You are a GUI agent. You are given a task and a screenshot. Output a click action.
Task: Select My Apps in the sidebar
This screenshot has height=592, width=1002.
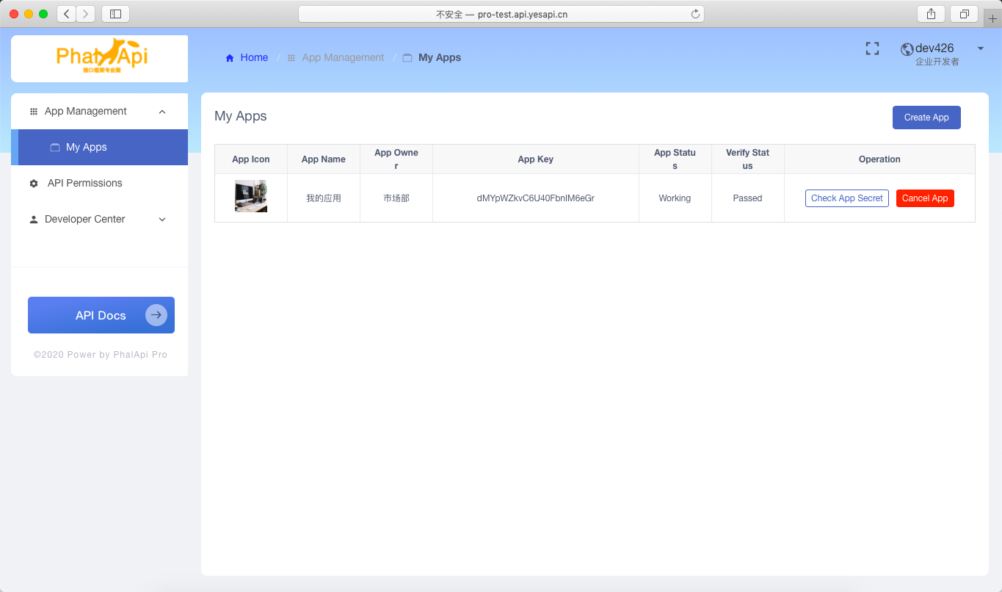(x=87, y=147)
